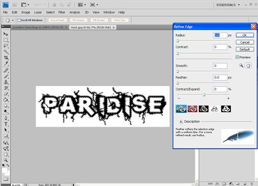
Task: Click the Fit Screen button
Action: click(x=78, y=20)
